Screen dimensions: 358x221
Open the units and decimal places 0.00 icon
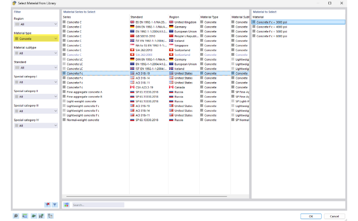coord(24,216)
